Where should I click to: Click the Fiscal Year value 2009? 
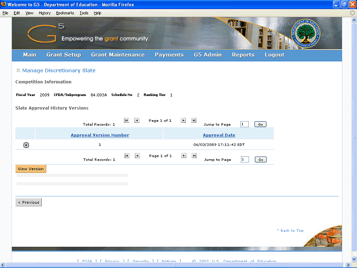point(45,95)
